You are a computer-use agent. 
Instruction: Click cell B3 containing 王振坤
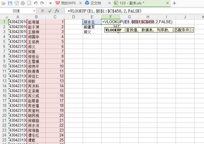click(37, 32)
